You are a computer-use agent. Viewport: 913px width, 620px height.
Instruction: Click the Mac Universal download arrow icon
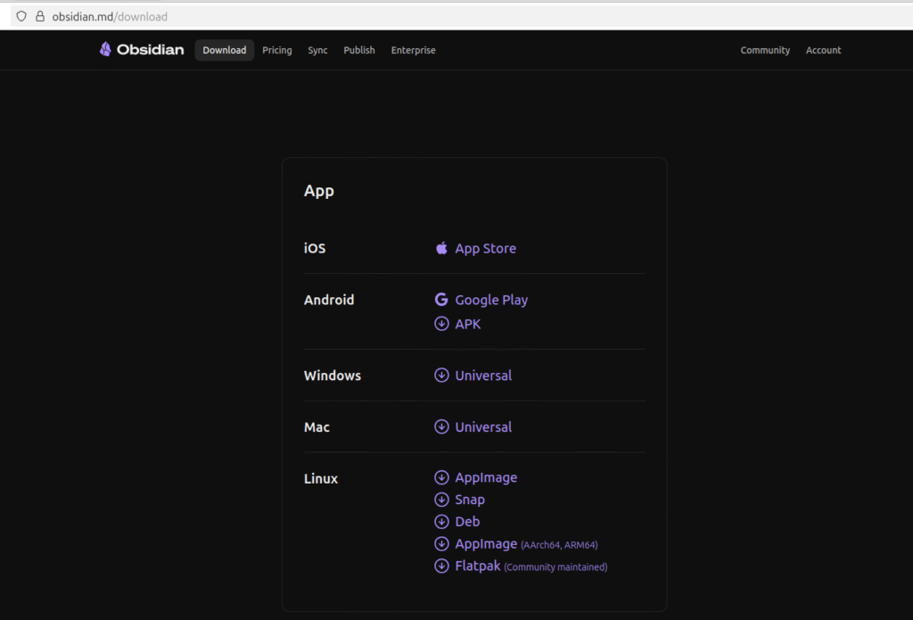click(441, 427)
